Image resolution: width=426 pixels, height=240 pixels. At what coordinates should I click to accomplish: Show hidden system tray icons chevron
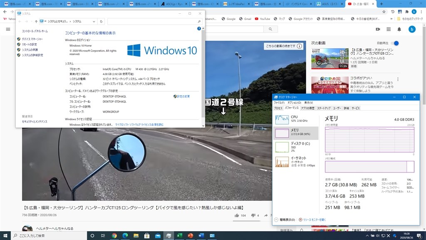pyautogui.click(x=367, y=236)
